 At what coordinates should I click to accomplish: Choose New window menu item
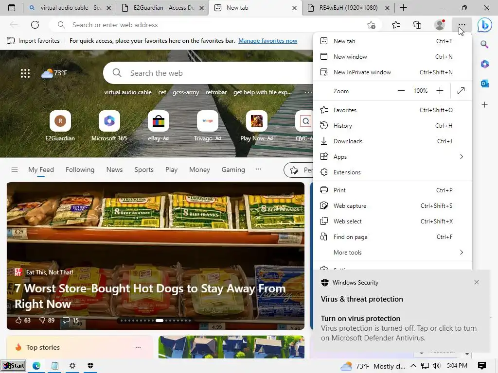(392, 57)
